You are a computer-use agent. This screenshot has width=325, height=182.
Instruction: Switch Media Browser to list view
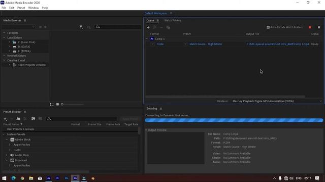[x=52, y=105]
